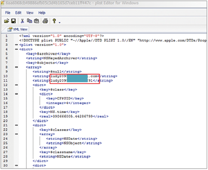Click the Open file toolbar icon
Image resolution: width=208 pixels, height=170 pixels.
click(6, 21)
